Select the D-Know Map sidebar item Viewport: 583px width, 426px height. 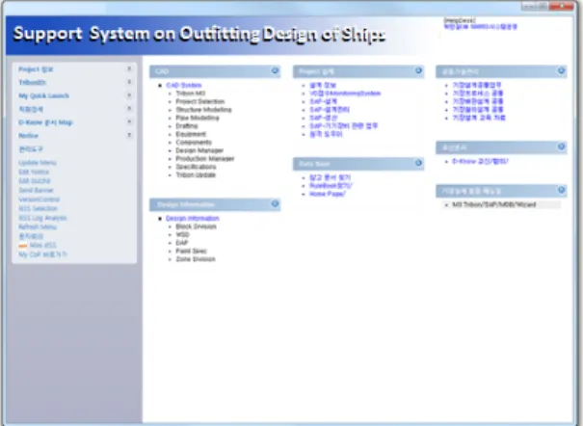click(45, 122)
